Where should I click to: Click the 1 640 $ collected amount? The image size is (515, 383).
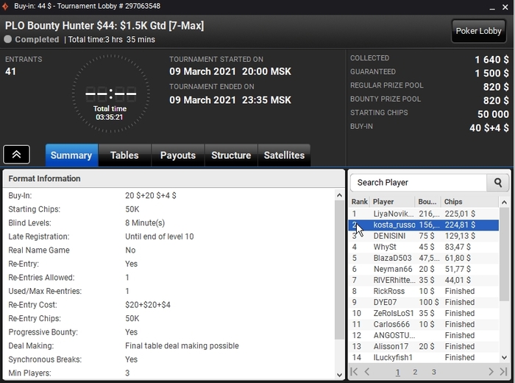click(491, 60)
